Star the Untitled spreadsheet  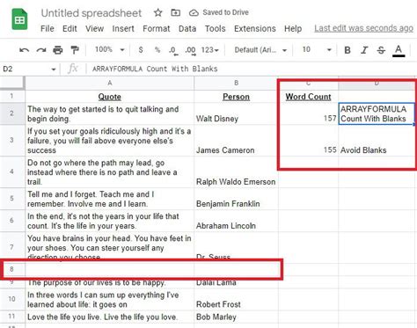click(157, 12)
